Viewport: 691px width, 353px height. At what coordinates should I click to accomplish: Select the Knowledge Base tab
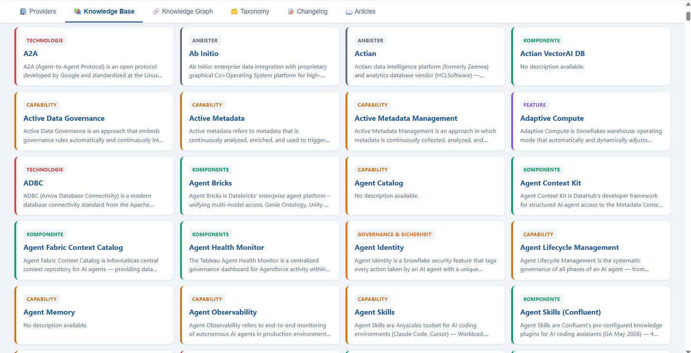tap(104, 11)
